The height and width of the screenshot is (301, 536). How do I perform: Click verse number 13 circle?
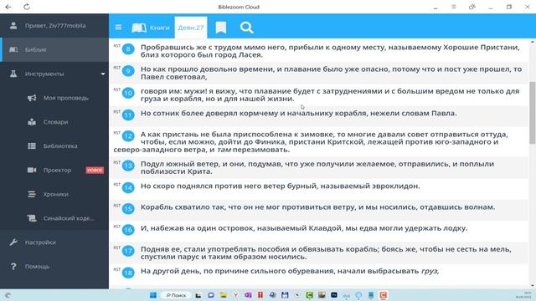(x=128, y=166)
